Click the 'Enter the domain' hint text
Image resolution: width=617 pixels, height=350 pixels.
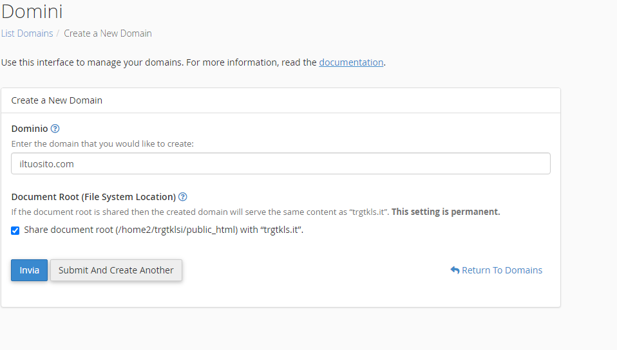pyautogui.click(x=102, y=144)
